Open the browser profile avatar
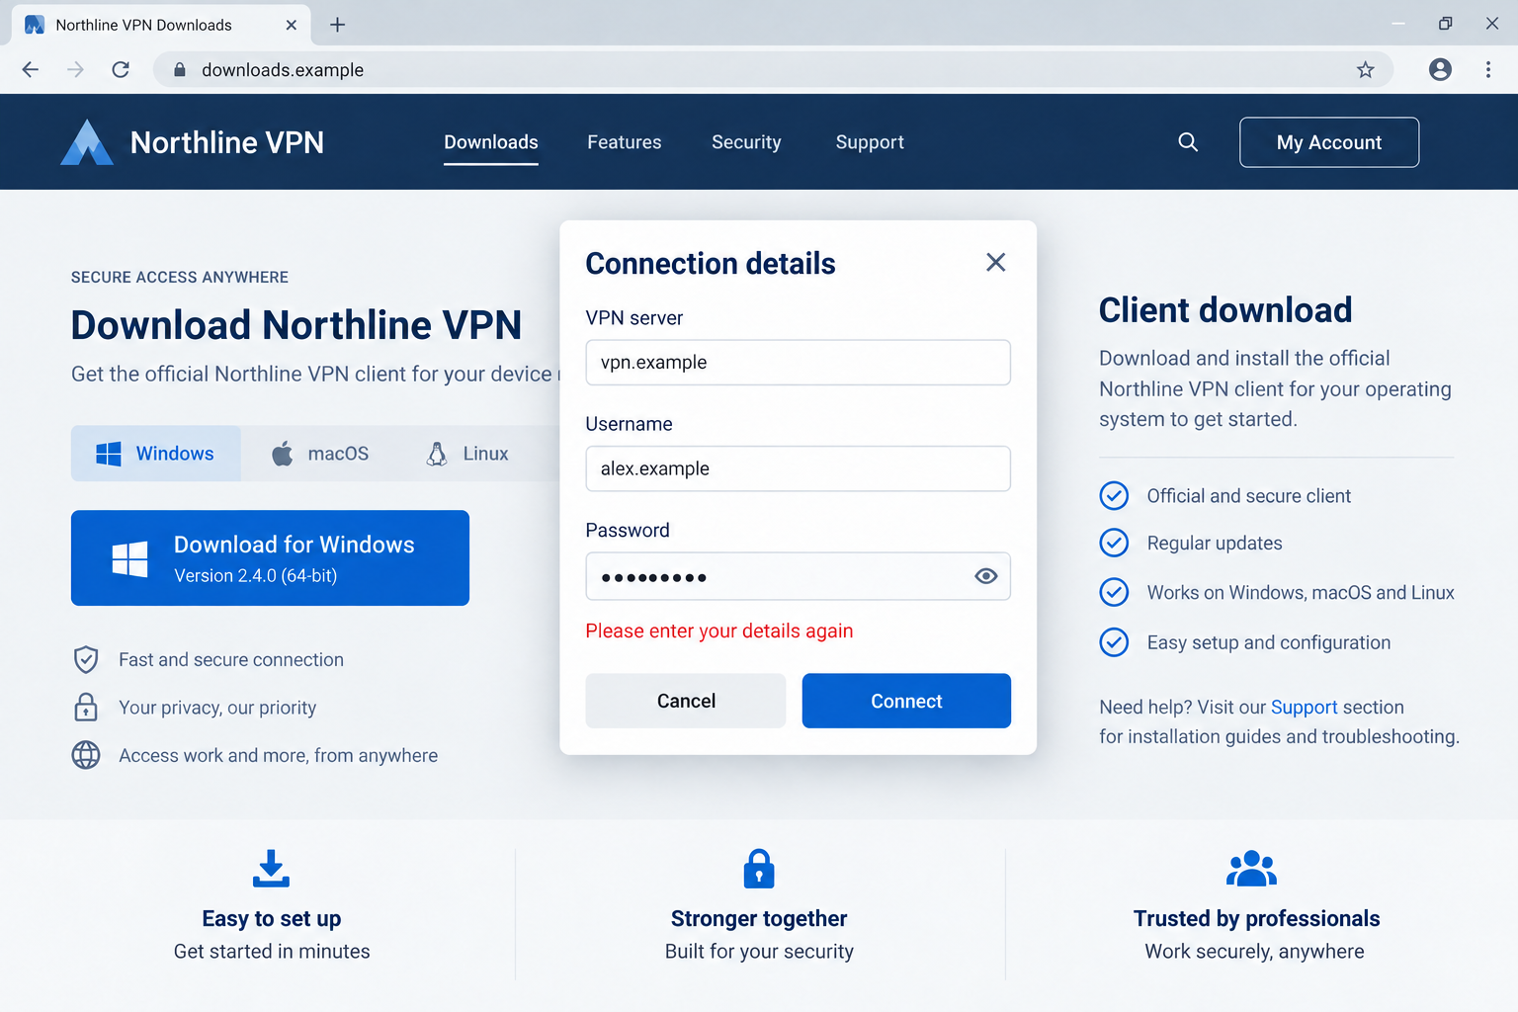 pyautogui.click(x=1441, y=69)
